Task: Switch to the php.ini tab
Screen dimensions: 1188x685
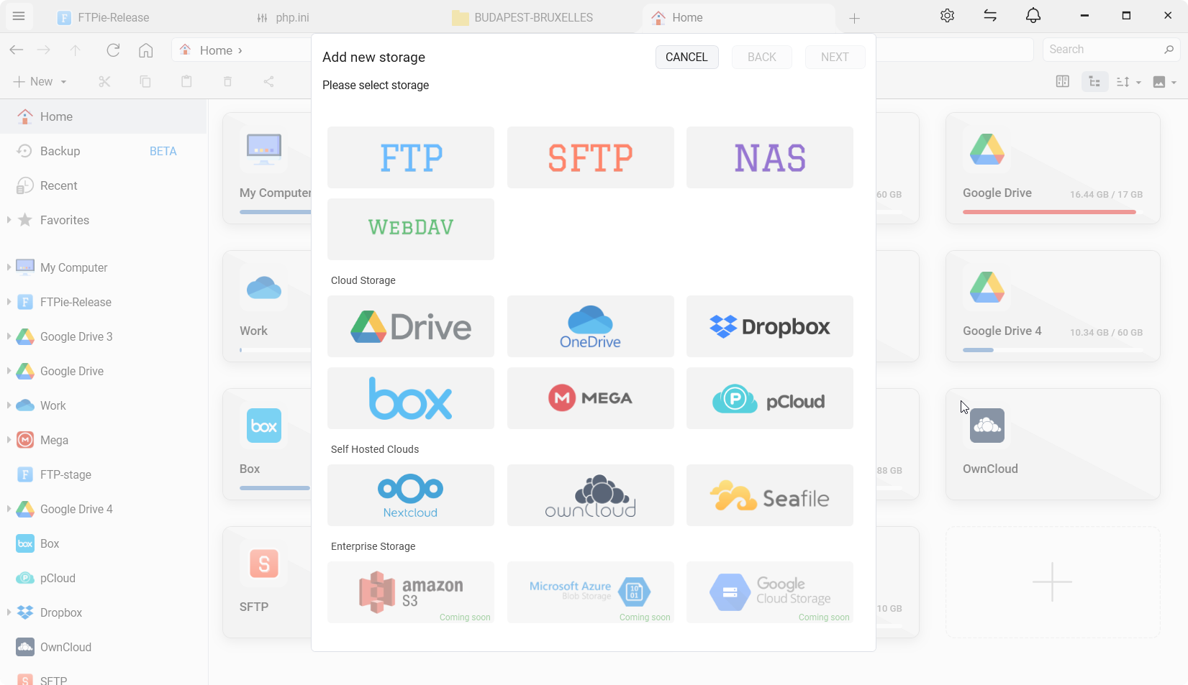Action: point(293,18)
